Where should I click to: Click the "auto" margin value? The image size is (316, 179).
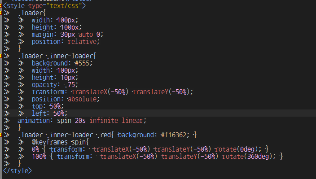pyautogui.click(x=86, y=35)
